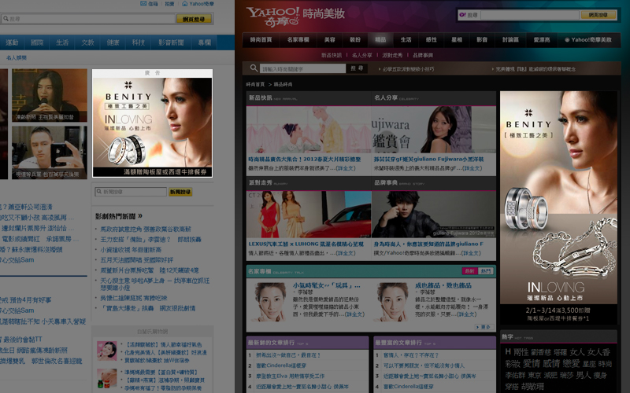
Task: Open the 名人分享 sub-navigation link
Action: click(x=363, y=55)
